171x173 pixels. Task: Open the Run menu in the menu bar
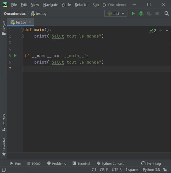(x=96, y=5)
